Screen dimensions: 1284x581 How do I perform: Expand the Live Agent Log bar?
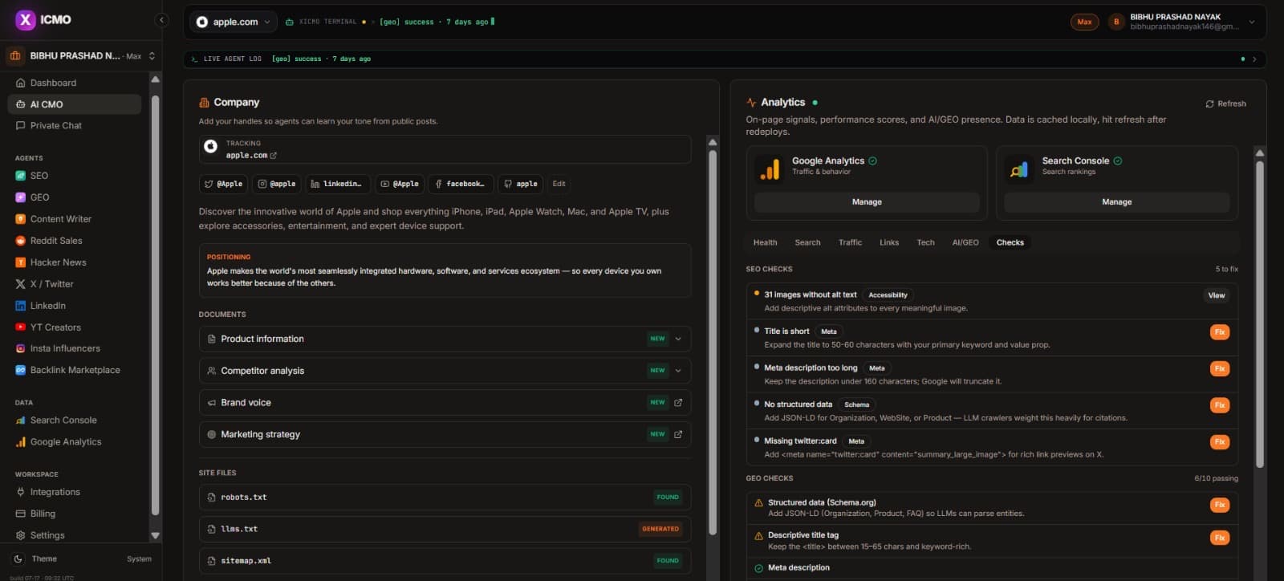tap(1254, 59)
